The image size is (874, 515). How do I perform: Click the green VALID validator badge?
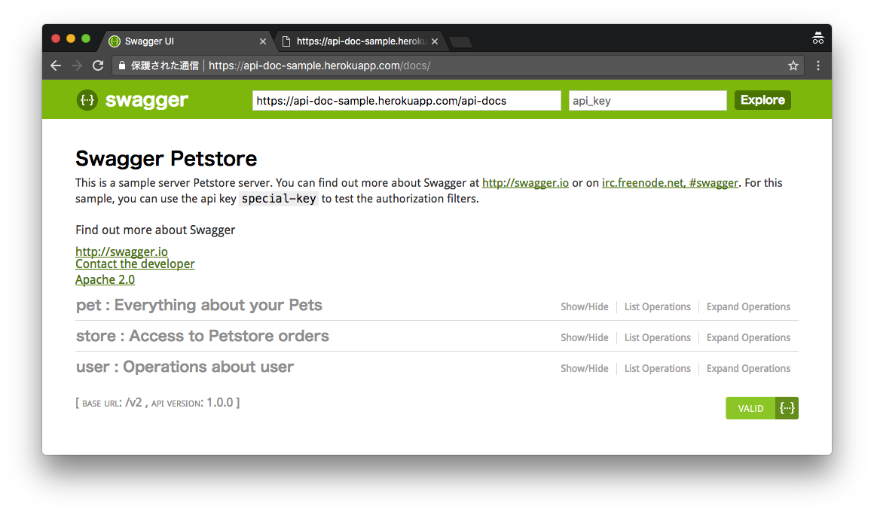tap(762, 408)
